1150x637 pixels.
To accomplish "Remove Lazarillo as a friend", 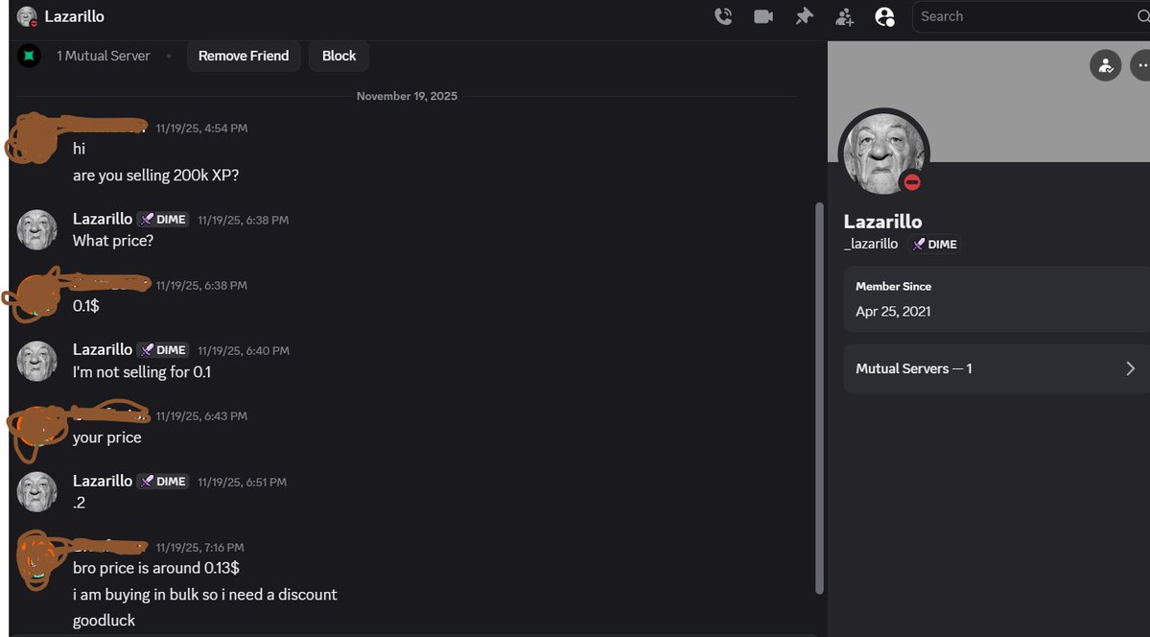I will 244,56.
